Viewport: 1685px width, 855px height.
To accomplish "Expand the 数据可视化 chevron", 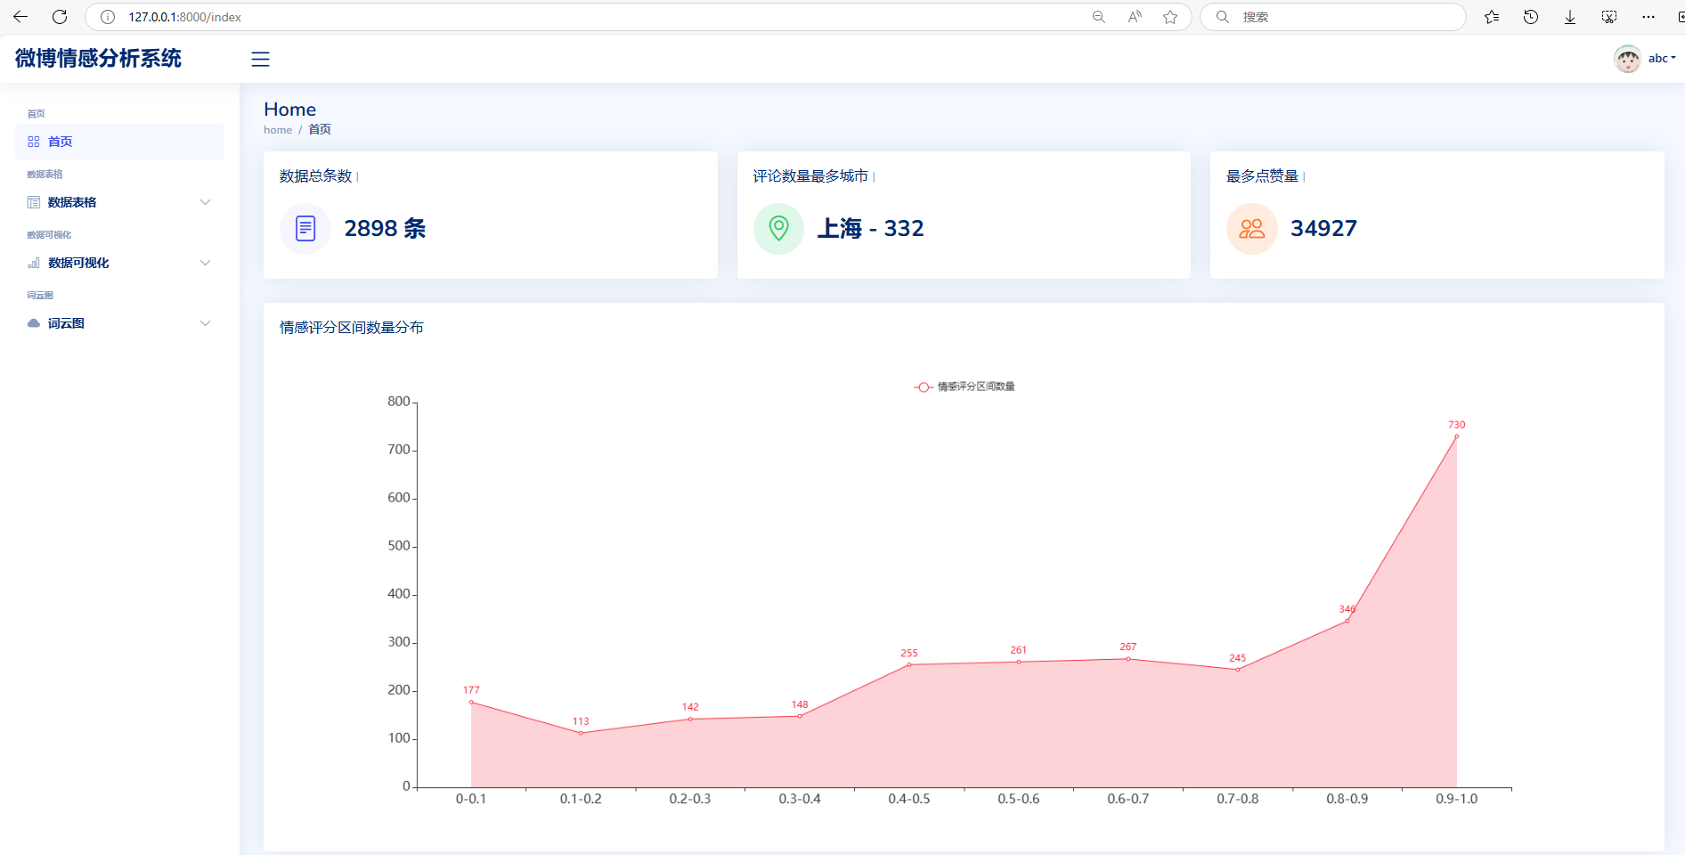I will coord(206,263).
